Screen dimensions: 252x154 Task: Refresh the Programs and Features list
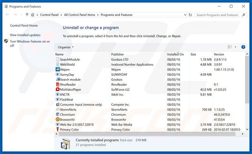(x=190, y=15)
